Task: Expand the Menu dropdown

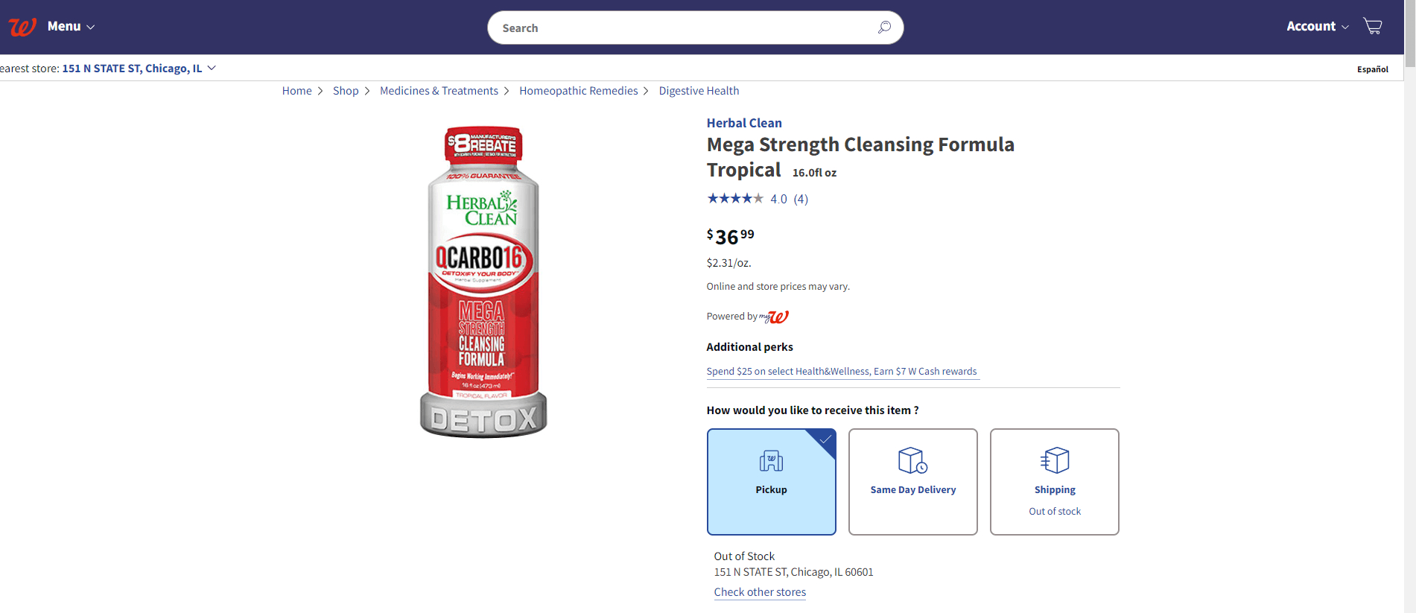Action: coord(71,27)
